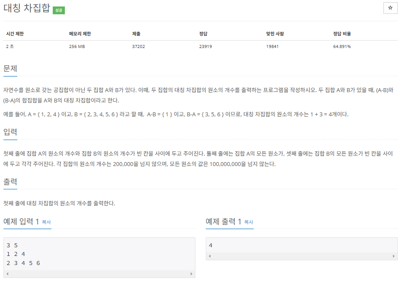Click the 제출 column header
Viewport: 399px width, 281px height.
tap(136, 34)
